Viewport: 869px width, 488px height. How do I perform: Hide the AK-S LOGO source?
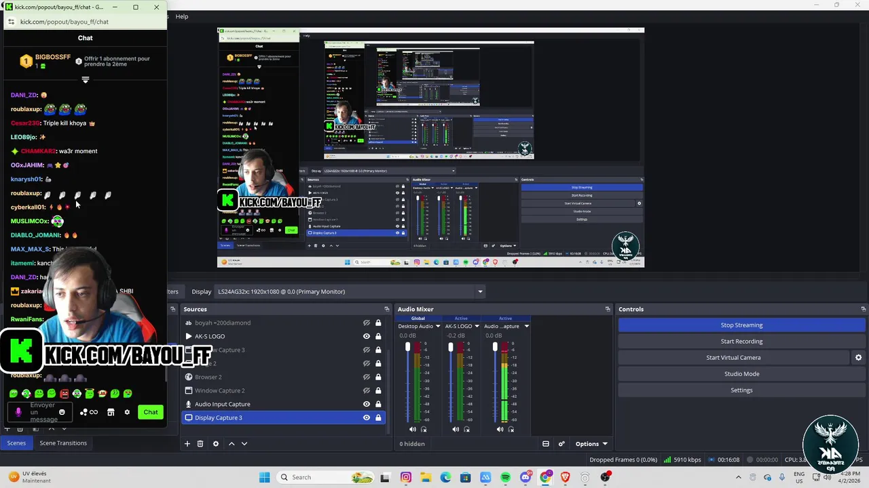point(367,336)
